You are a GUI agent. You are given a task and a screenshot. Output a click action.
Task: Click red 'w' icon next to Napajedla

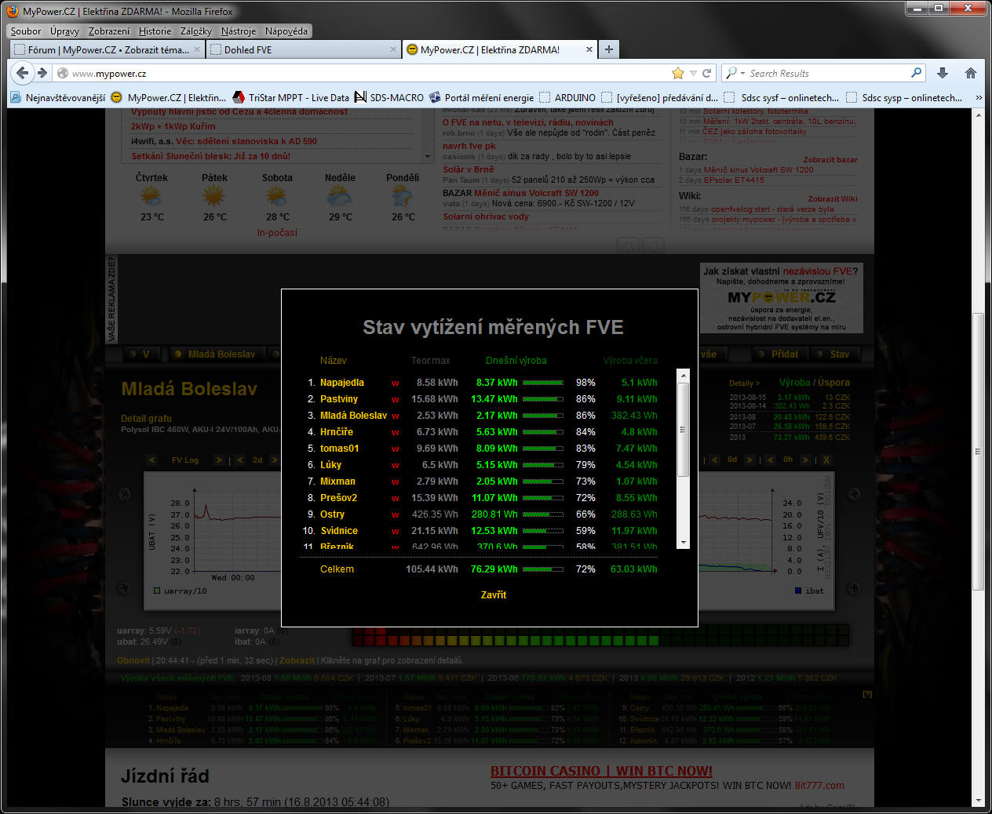pos(395,383)
